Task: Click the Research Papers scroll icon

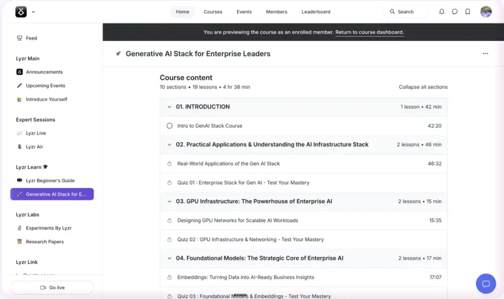Action: 19,241
